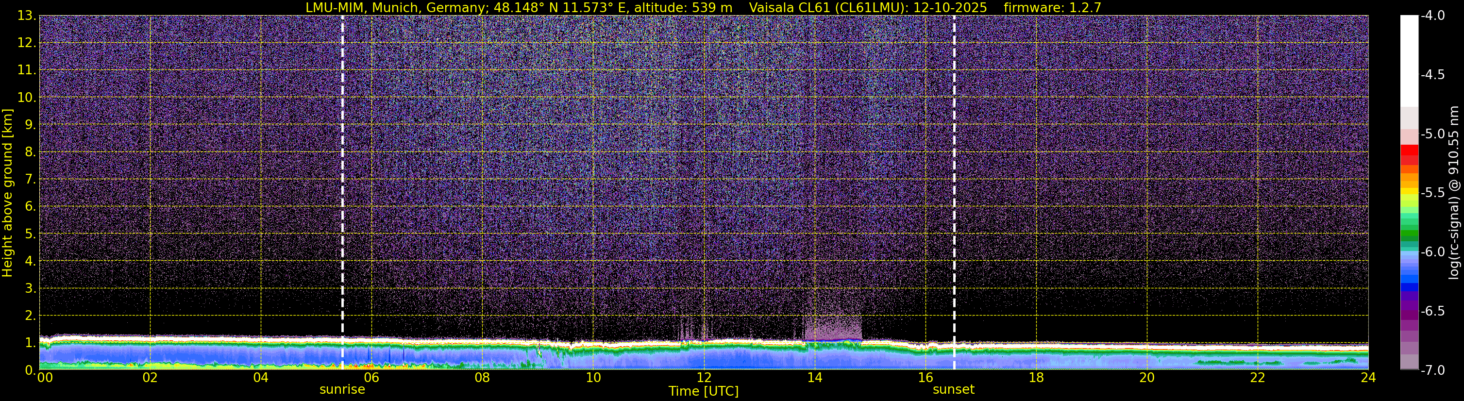Click the color scale bar gradient
Screen dimensions: 1464x401
1409,193
